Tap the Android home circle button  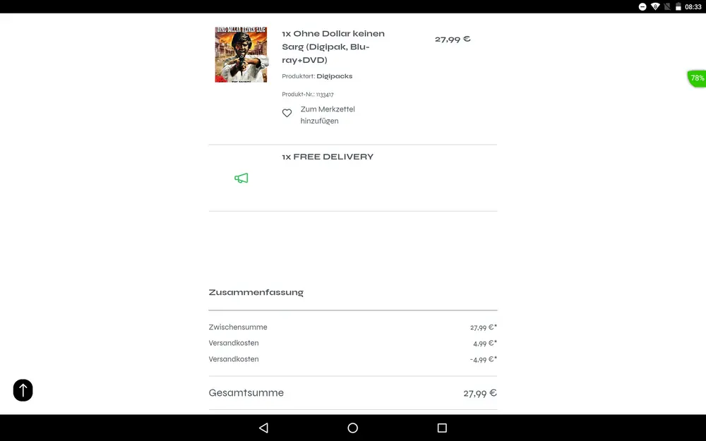pyautogui.click(x=353, y=428)
